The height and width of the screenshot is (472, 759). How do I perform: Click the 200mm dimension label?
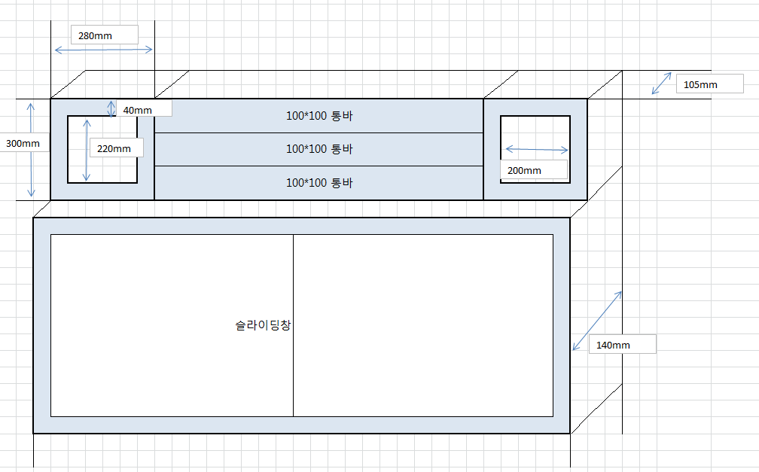pyautogui.click(x=533, y=171)
